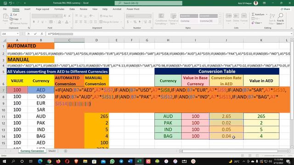Click the Cut scissors icon
Image resolution: width=294 pixels, height=165 pixels.
[11, 15]
